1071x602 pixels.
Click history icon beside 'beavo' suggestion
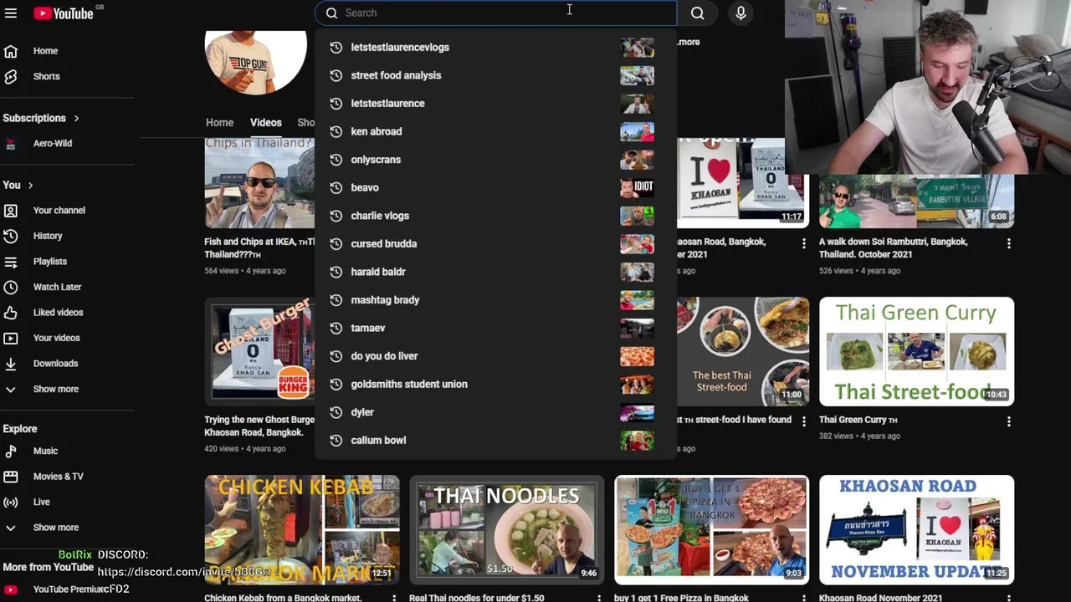pyautogui.click(x=336, y=188)
